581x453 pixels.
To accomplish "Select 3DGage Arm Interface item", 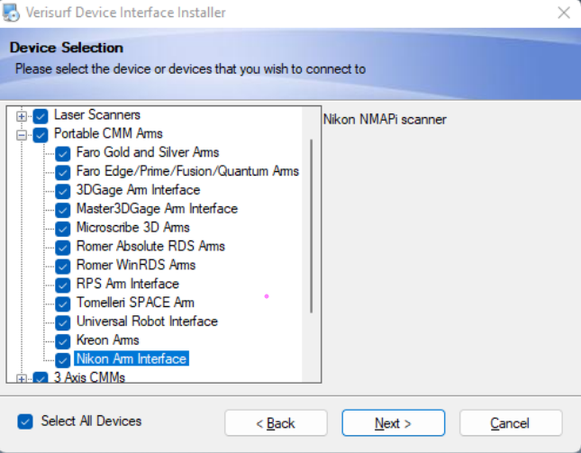I will pos(138,190).
